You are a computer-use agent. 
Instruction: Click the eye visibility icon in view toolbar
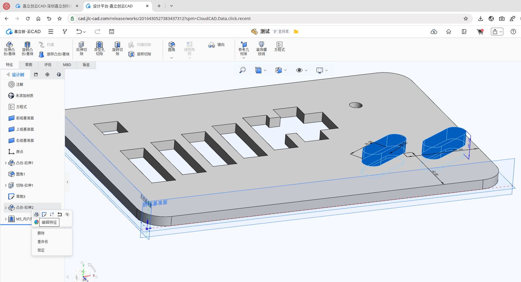click(x=299, y=70)
